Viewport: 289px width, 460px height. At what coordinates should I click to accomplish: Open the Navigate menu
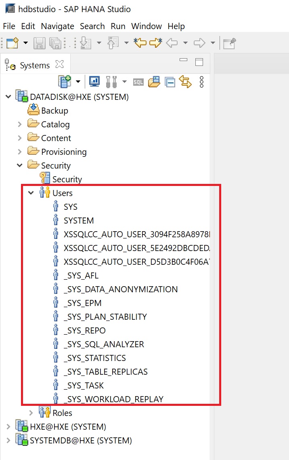[x=57, y=26]
